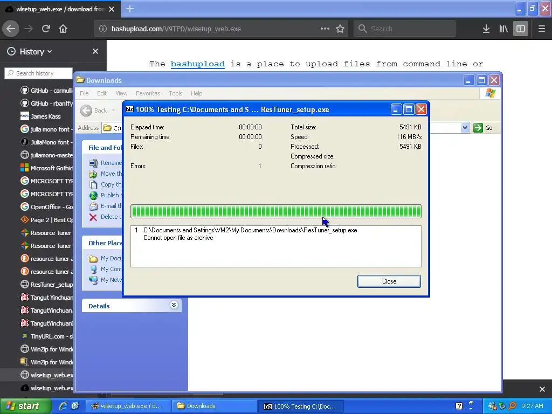Go to Firefox home page
Viewport: 552px width, 414px height.
(63, 29)
